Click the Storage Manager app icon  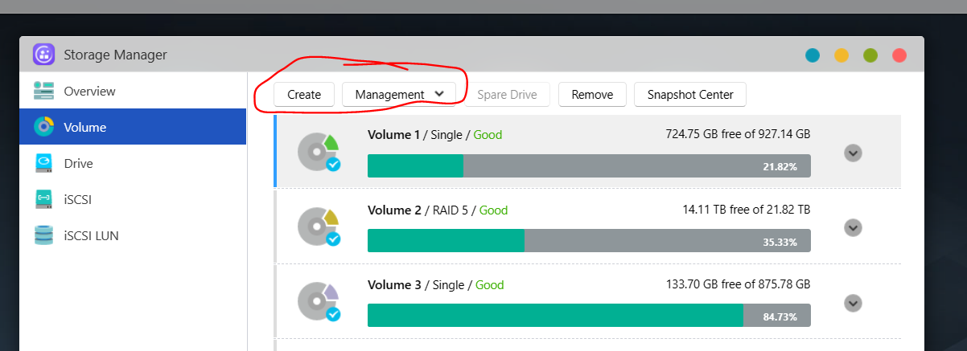tap(43, 55)
